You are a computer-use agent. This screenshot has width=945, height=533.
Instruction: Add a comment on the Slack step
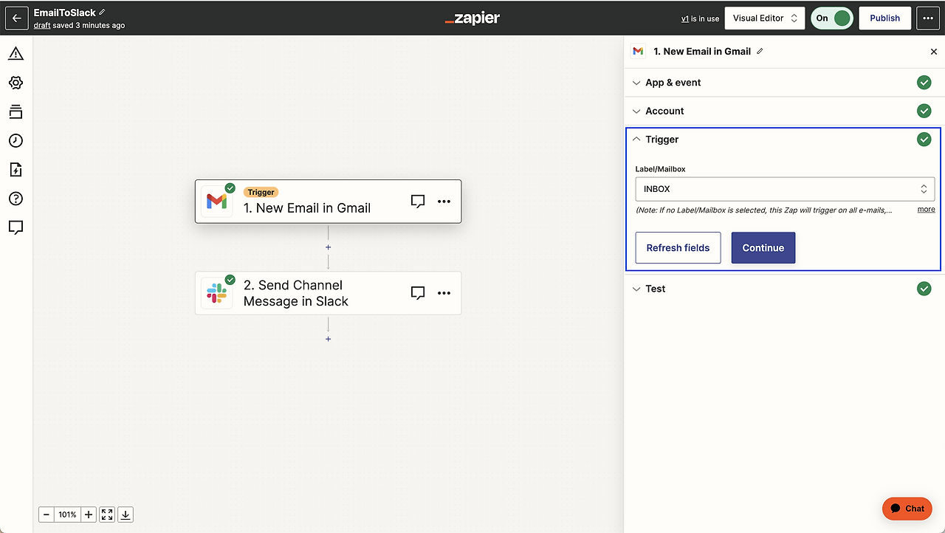(418, 293)
